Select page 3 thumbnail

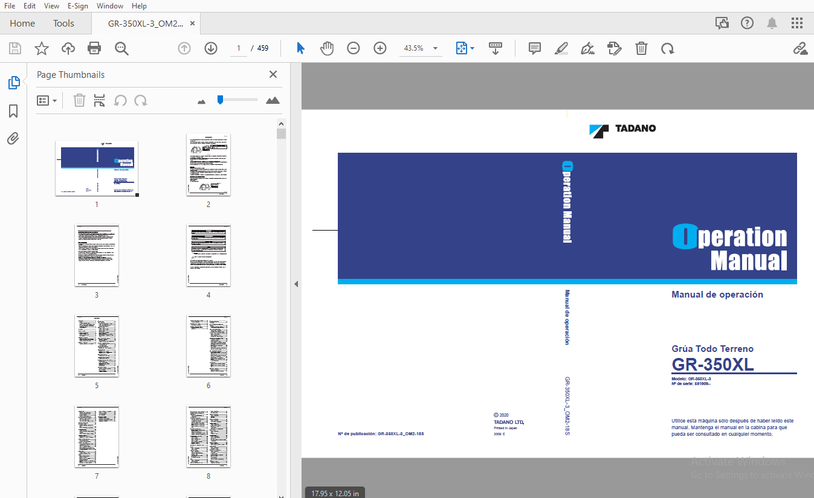click(97, 255)
